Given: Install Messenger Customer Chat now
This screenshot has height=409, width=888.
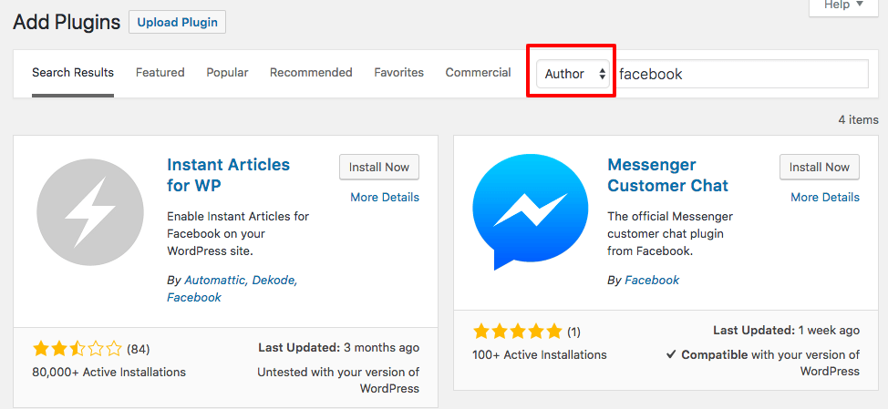Looking at the screenshot, I should point(820,167).
